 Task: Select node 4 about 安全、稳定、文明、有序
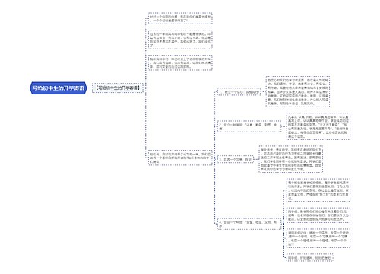pyautogui.click(x=249, y=224)
